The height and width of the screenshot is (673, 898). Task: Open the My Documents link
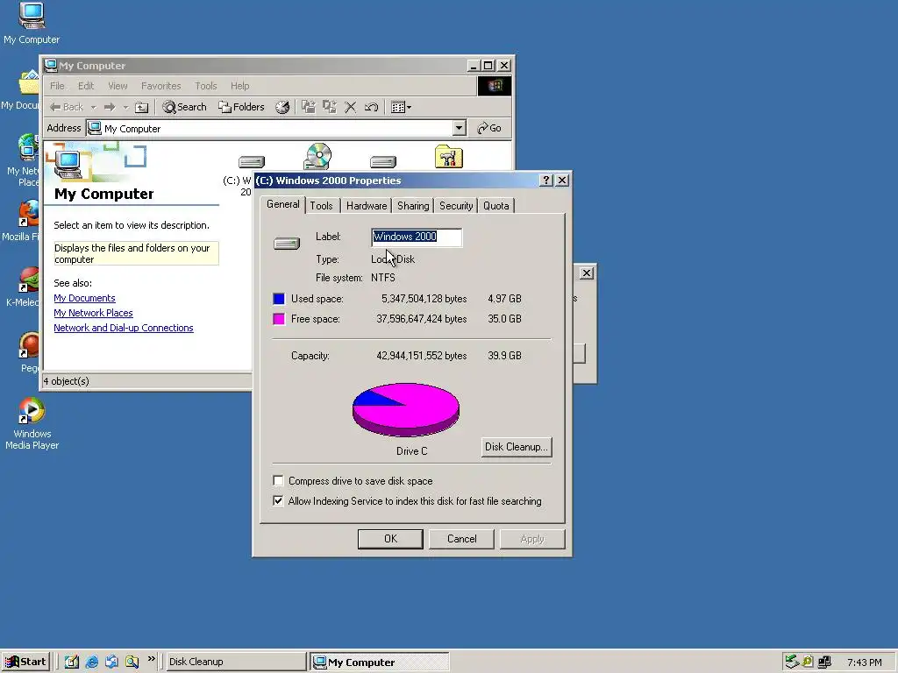(x=85, y=298)
